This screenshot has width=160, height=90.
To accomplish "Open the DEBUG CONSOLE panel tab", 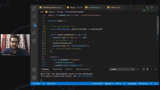I will coord(83,69).
